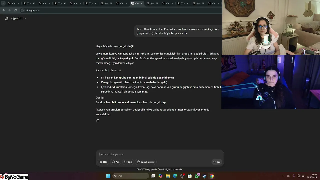Open the underlined Lewis Hamilton link in response

tap(105, 54)
